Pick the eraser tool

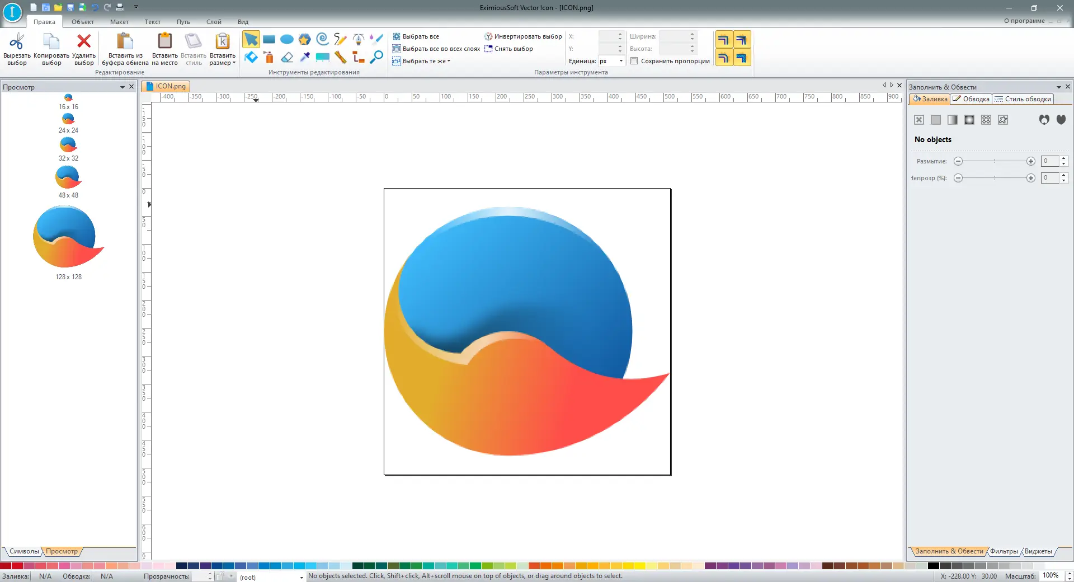coord(287,57)
